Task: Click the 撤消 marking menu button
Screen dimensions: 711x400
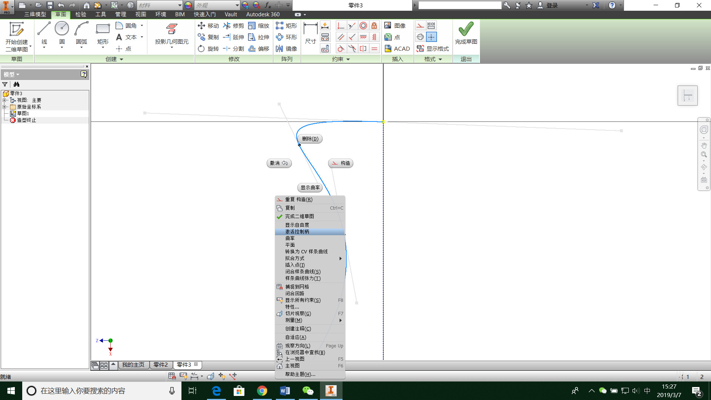Action: [279, 163]
